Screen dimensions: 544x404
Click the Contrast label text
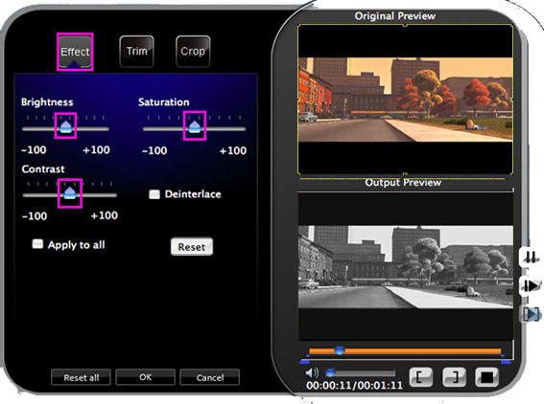click(x=43, y=168)
